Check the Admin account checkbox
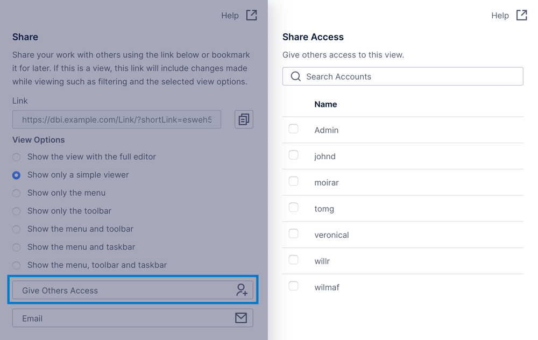The image size is (538, 340). [293, 129]
